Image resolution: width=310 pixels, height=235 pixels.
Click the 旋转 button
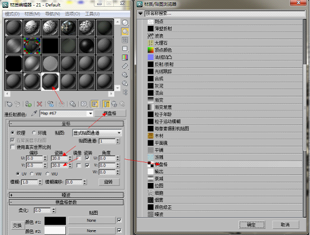click(x=109, y=182)
